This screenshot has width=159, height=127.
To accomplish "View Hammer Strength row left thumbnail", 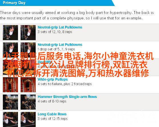I will pyautogui.click(x=11, y=102).
